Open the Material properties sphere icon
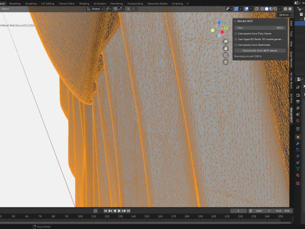The image size is (305, 229). (298, 176)
